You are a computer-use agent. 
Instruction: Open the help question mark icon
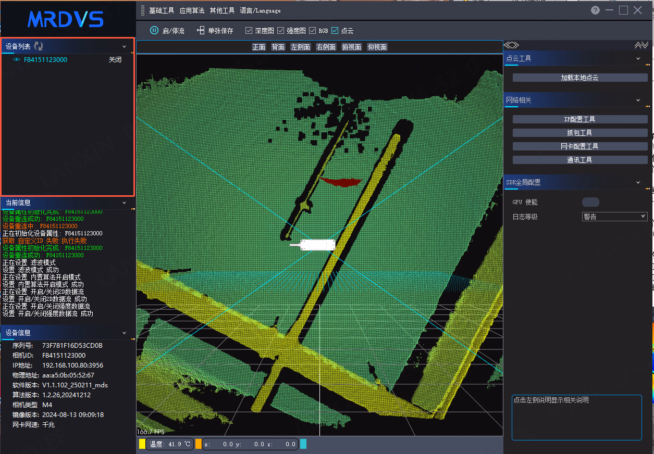pyautogui.click(x=595, y=10)
